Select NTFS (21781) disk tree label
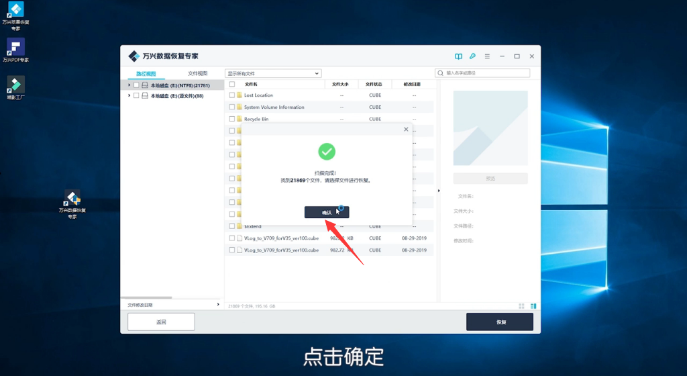Screen dimensions: 687x376 tap(180, 85)
